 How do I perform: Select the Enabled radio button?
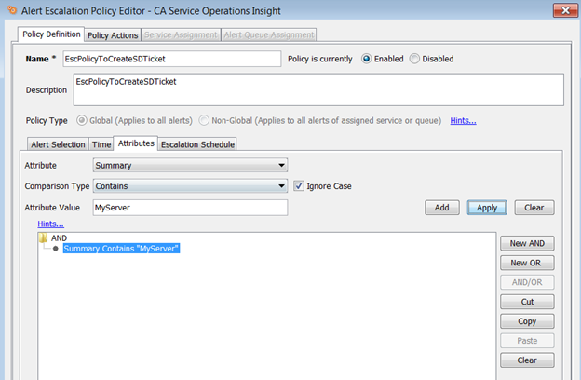click(x=366, y=59)
